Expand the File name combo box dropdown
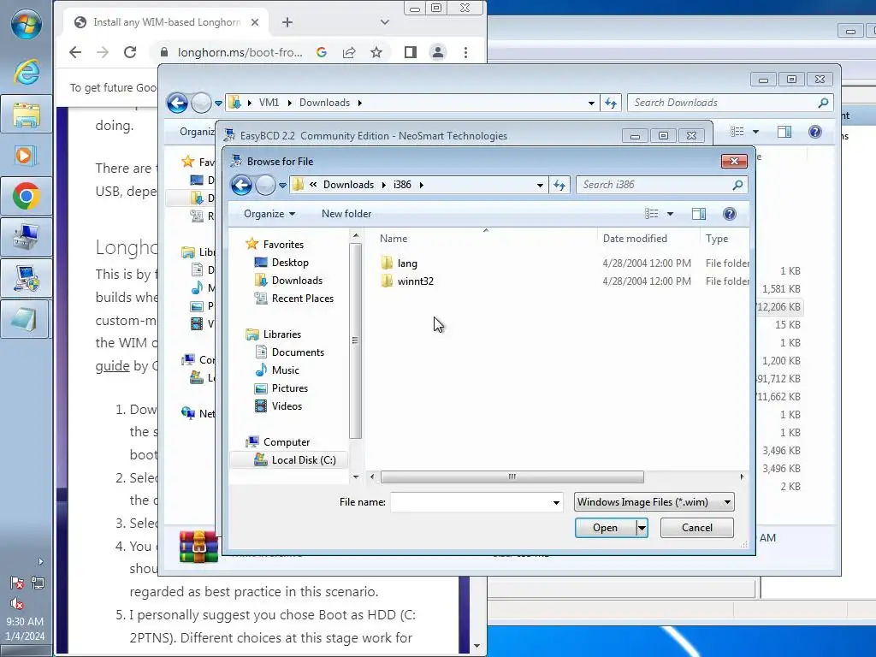This screenshot has height=657, width=876. (556, 502)
